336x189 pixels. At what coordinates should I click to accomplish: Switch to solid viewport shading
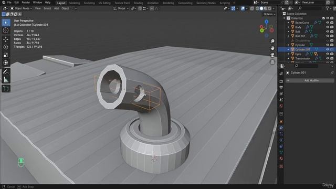(x=261, y=8)
